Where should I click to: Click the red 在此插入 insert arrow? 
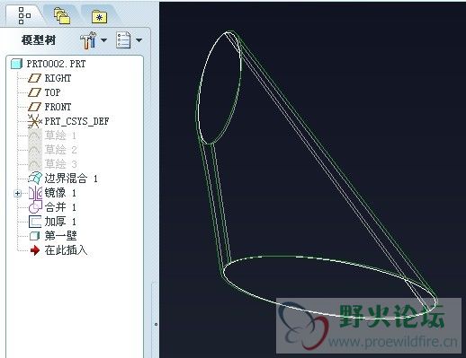coord(35,250)
